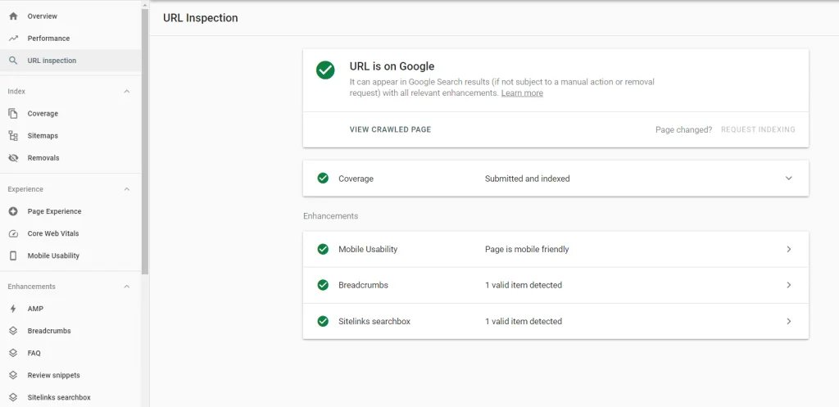Click the Enhancements heading above cards
The height and width of the screenshot is (407, 839).
click(x=331, y=216)
